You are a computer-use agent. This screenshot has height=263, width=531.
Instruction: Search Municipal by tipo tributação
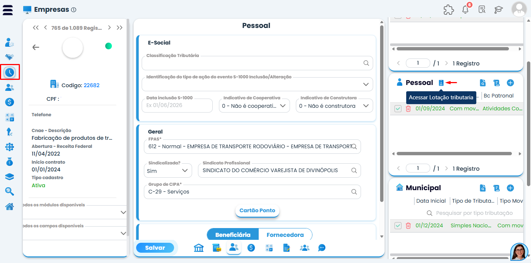470,213
